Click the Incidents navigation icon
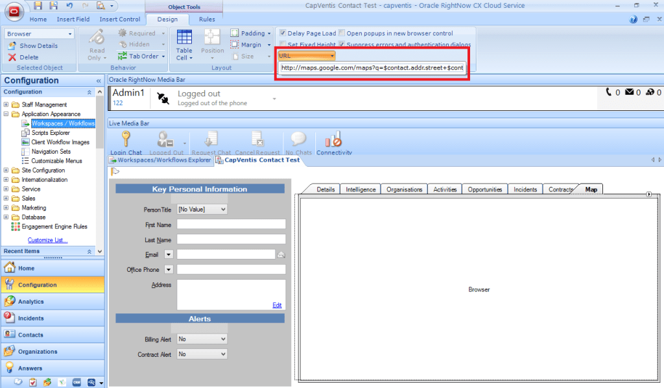The height and width of the screenshot is (388, 664). (10, 318)
